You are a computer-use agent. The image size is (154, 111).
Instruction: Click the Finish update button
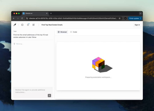pyautogui.click(x=134, y=18)
